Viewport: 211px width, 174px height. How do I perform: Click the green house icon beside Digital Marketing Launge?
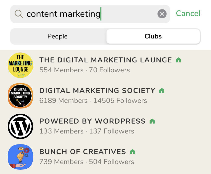click(179, 60)
